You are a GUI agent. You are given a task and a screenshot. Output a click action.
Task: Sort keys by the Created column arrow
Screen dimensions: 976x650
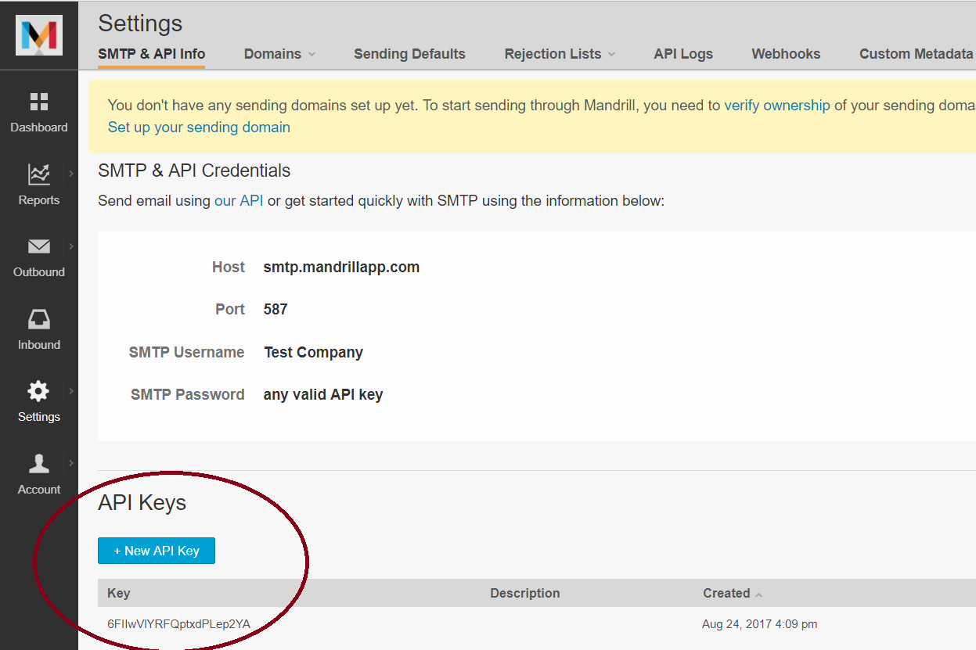(x=758, y=594)
